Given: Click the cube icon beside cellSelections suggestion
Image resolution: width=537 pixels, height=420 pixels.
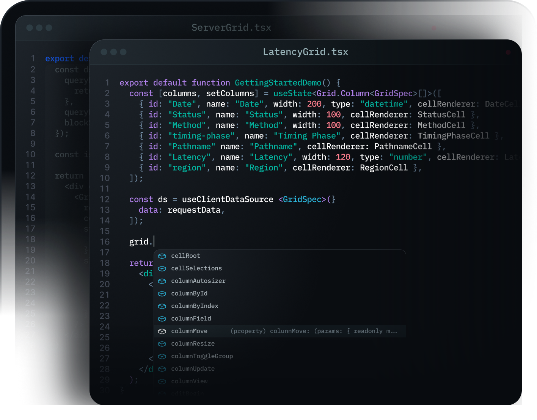Looking at the screenshot, I should 162,269.
